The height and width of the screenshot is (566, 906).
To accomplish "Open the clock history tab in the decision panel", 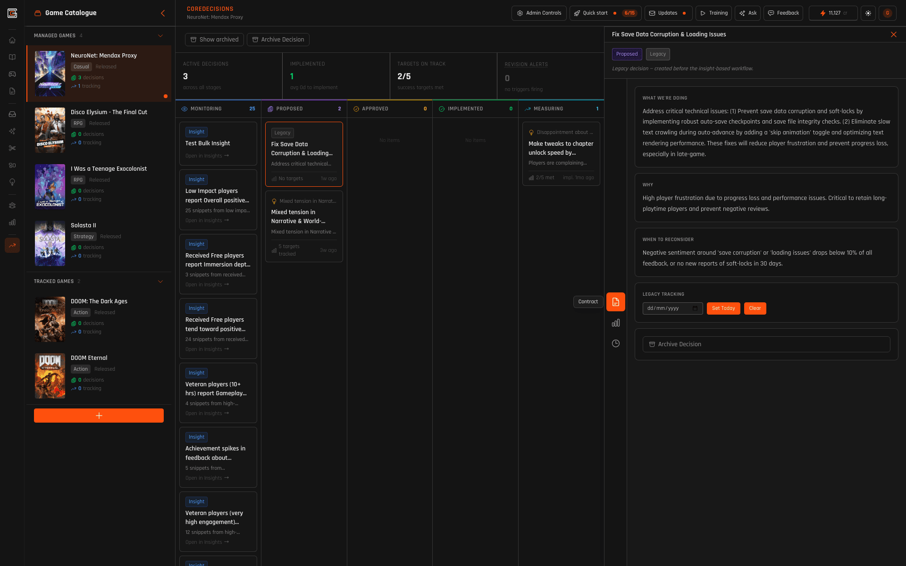I will click(x=616, y=343).
